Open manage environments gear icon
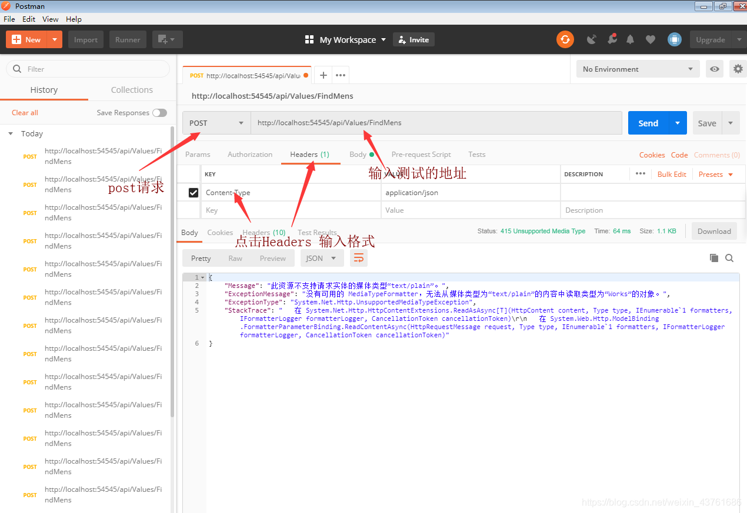Viewport: 747px width, 513px height. pyautogui.click(x=738, y=69)
